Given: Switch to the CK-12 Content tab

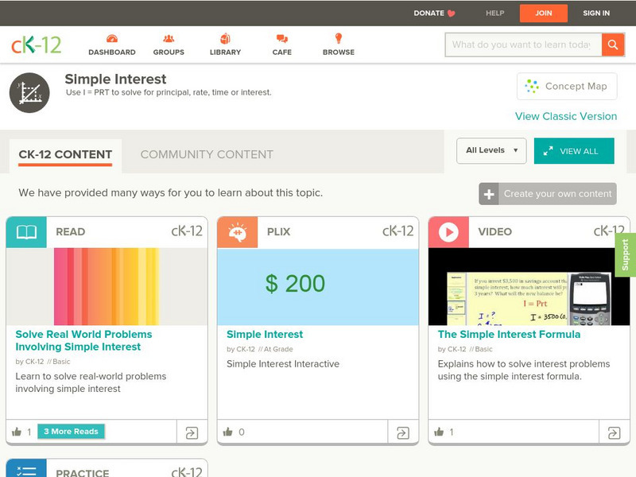Looking at the screenshot, I should (65, 154).
